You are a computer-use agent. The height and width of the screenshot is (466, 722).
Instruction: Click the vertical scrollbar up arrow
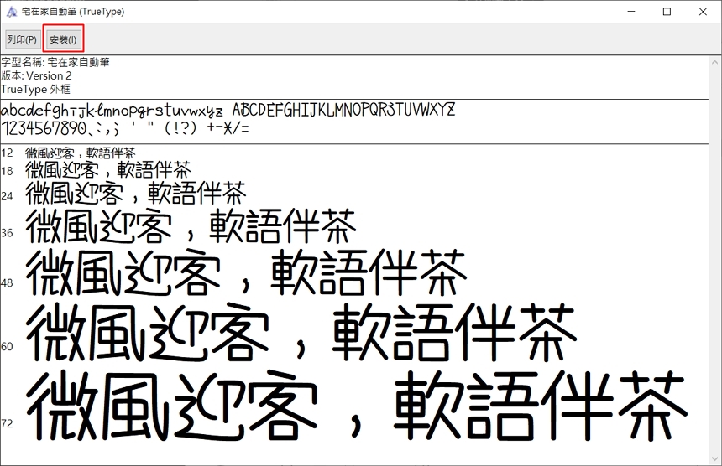coord(715,62)
